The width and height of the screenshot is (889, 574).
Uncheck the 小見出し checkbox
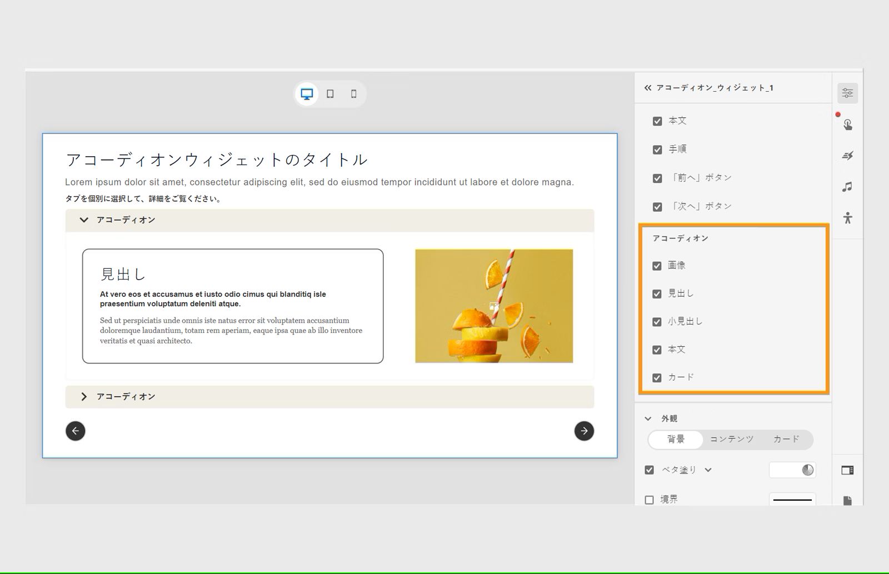(x=657, y=322)
